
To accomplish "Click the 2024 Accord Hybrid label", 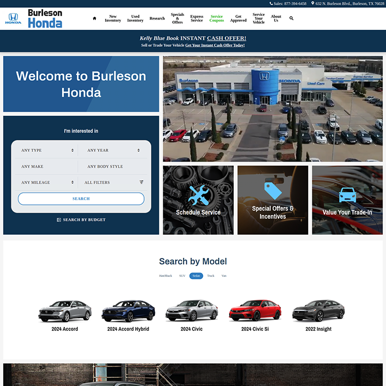I will (x=128, y=329).
